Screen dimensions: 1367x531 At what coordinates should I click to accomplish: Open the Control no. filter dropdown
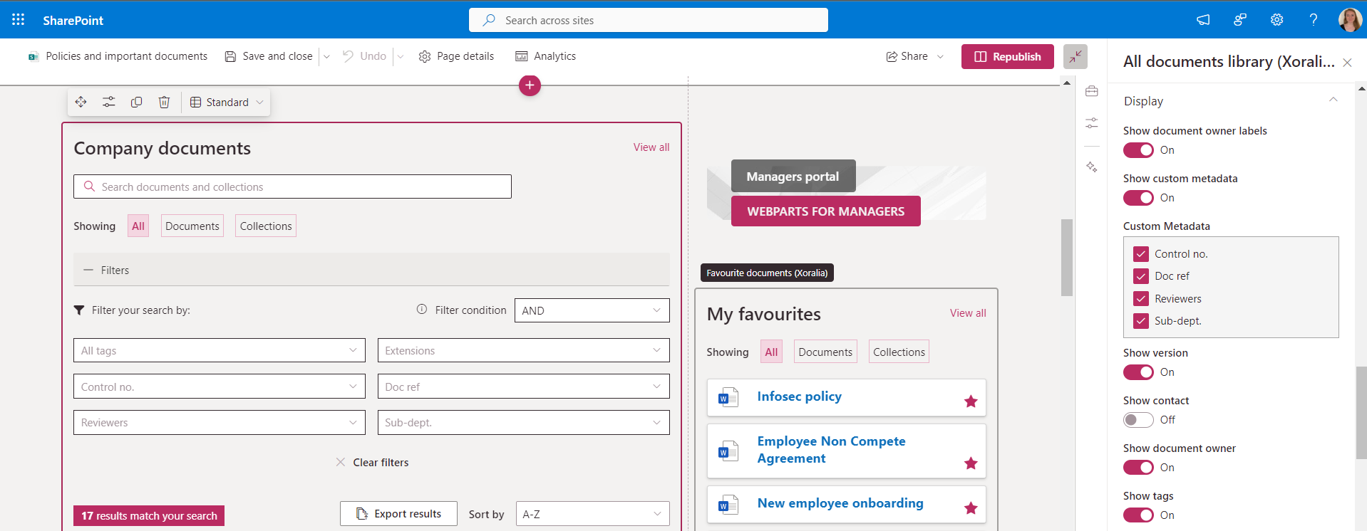pos(220,387)
